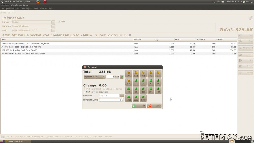
Task: Add a 200 banknote to payment
Action: pyautogui.click(x=151, y=90)
